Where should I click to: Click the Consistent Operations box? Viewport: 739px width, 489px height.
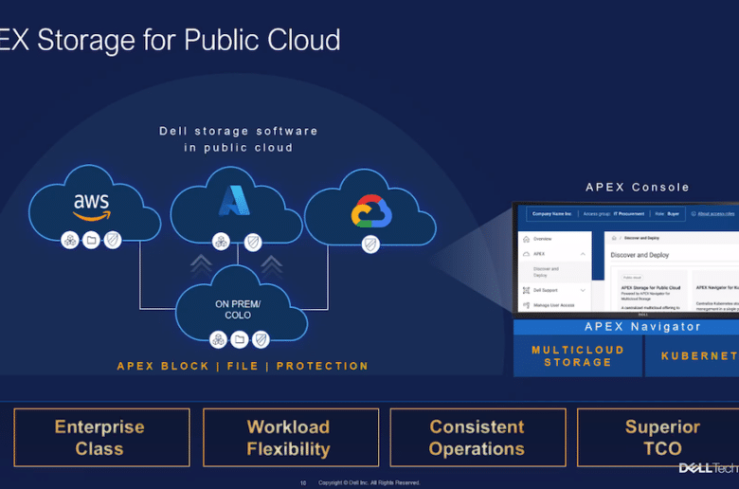pyautogui.click(x=478, y=438)
